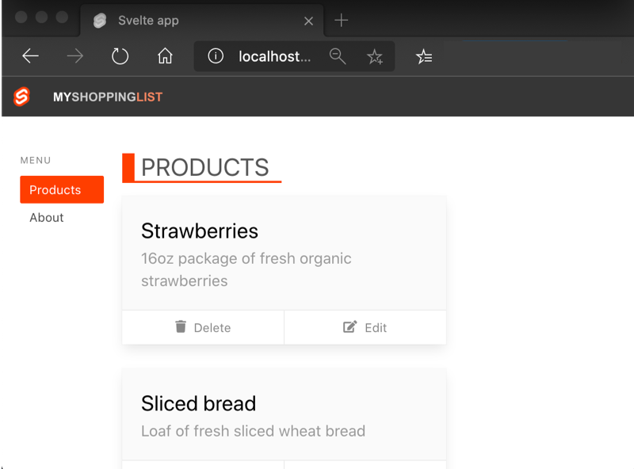Select the Sliced bread product card
The image size is (634, 469).
pos(284,414)
